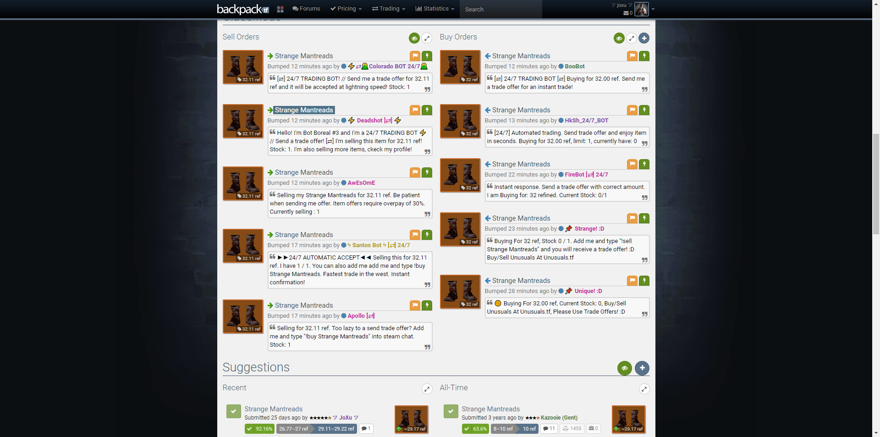Screen dimensions: 880x437
Task: Click the '63.6%' vote badge
Action: pyautogui.click(x=476, y=429)
